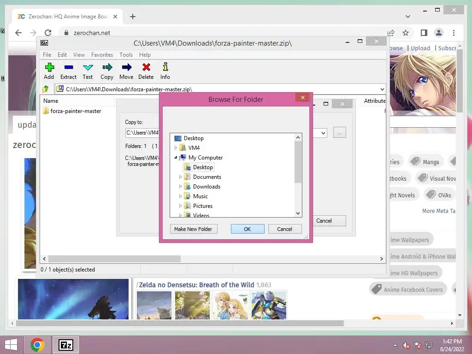
Task: Click the muted volume tray icon
Action: click(x=407, y=346)
